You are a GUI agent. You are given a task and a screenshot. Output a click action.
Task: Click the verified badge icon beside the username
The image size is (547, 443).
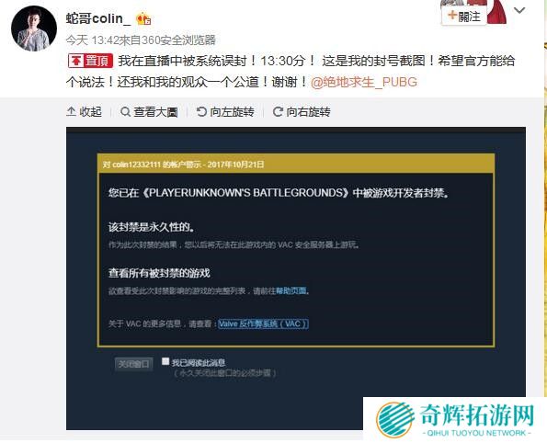click(x=143, y=18)
